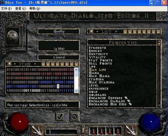Toggle the first square in the Item header row
The image size is (168, 136).
43,64
